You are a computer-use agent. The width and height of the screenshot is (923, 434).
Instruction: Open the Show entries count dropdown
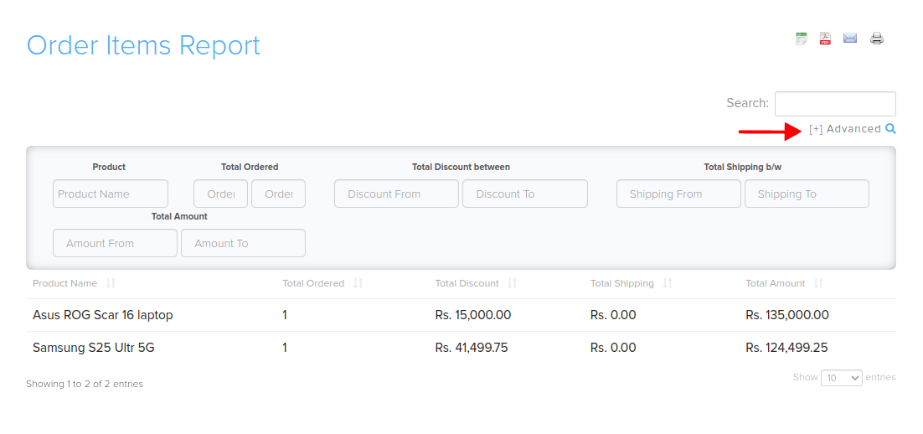[x=842, y=378]
